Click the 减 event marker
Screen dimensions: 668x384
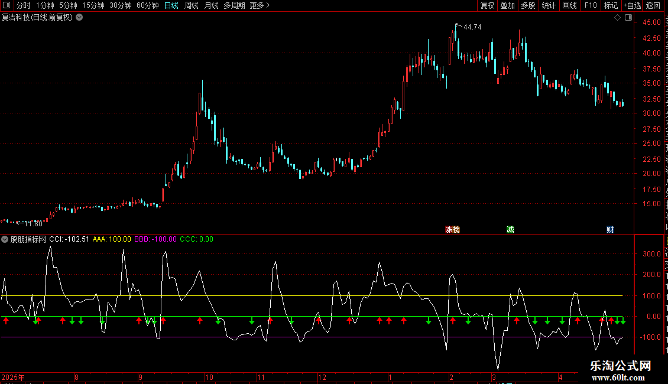click(510, 229)
